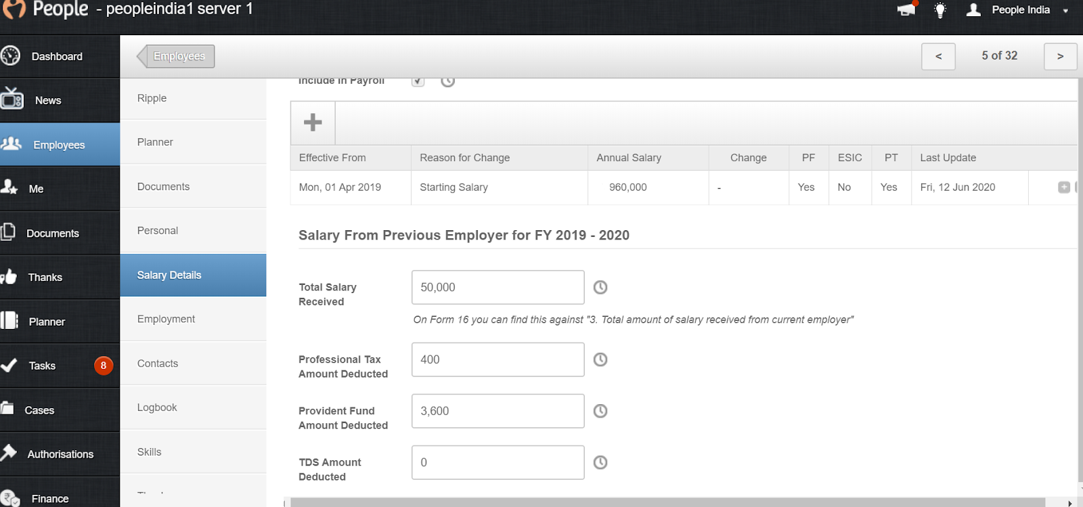Open the Contacts tab
The height and width of the screenshot is (507, 1083).
[x=193, y=363]
